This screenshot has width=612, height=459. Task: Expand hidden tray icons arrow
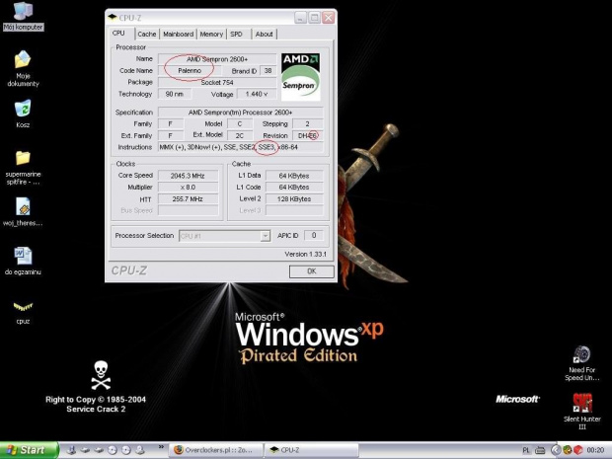[x=556, y=450]
